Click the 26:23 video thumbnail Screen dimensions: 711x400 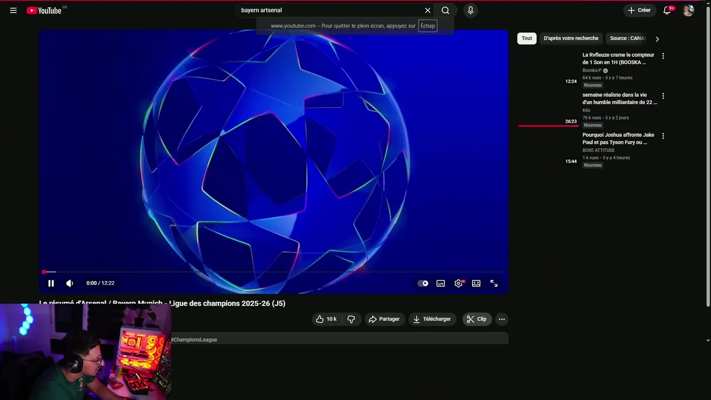(549, 109)
